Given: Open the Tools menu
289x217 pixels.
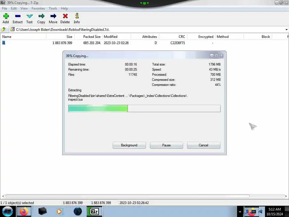Looking at the screenshot, I should point(53,8).
